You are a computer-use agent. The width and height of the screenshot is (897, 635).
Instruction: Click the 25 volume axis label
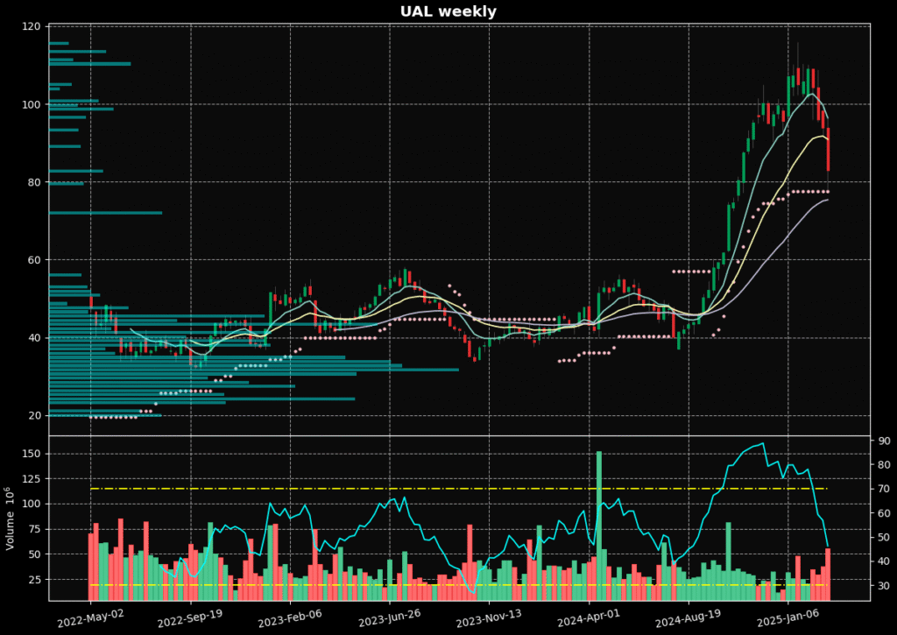(35, 580)
